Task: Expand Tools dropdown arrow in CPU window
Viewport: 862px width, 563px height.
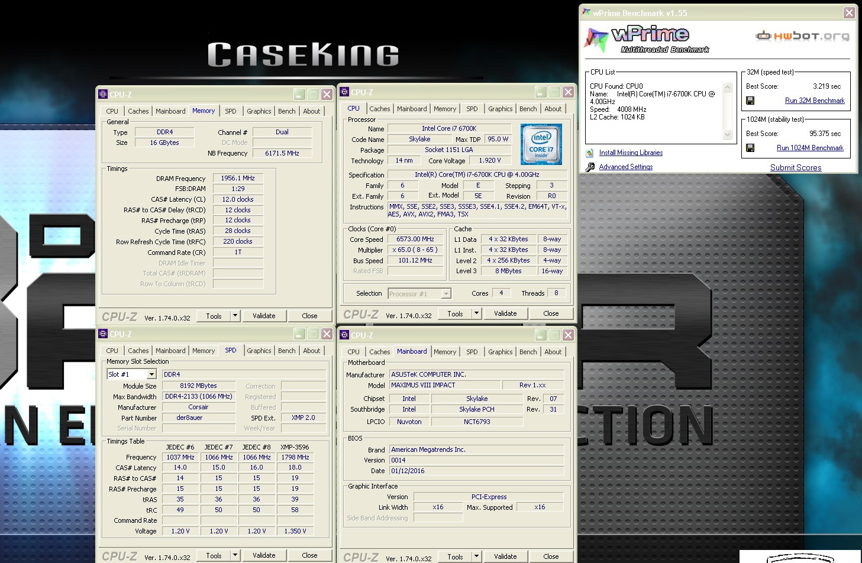Action: click(x=476, y=313)
